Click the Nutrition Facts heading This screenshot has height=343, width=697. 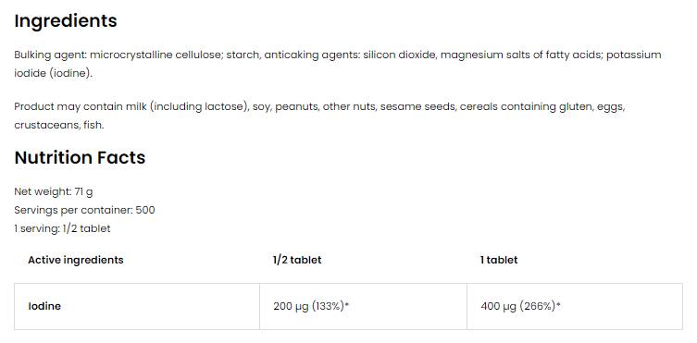click(x=80, y=157)
